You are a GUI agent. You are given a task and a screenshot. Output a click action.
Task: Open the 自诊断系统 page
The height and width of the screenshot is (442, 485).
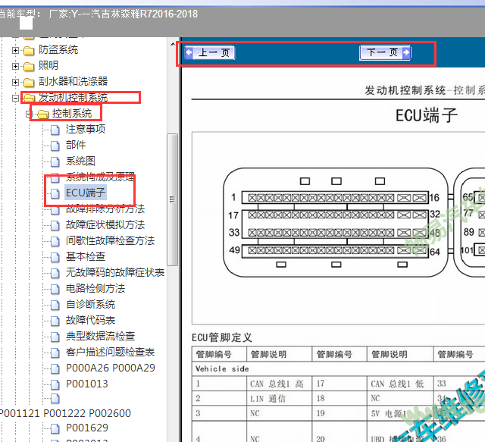coord(90,305)
